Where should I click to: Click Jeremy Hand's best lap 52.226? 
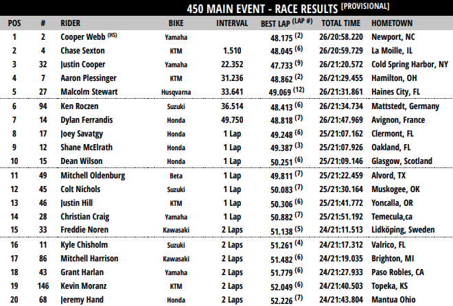283,300
